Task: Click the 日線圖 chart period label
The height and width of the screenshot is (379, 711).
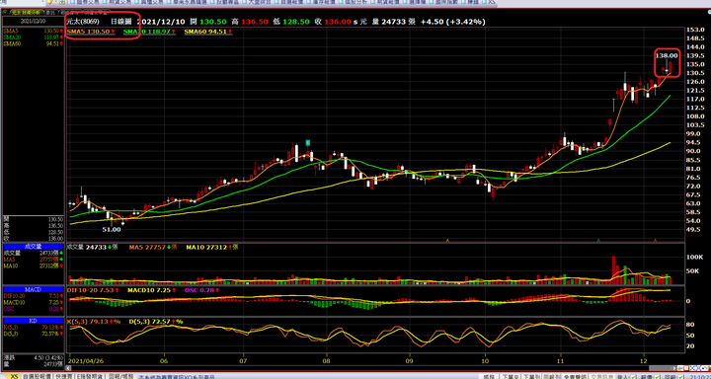Action: 121,22
